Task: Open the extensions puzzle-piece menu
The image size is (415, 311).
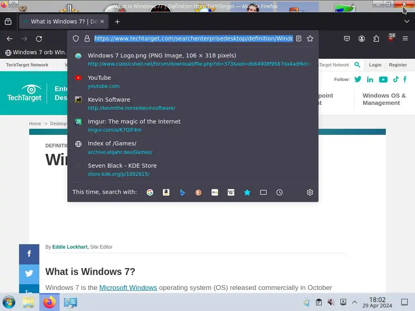Action: (376, 39)
